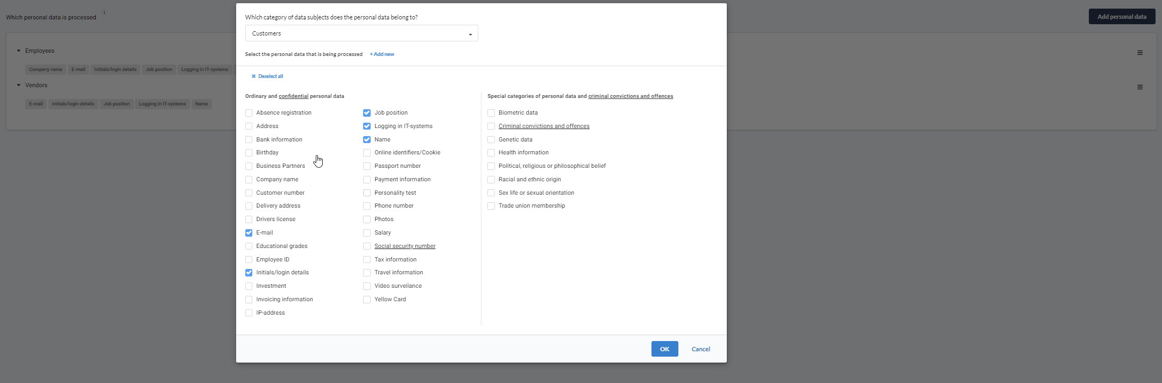Click Criminal convictions and offences checkbox label
Image resolution: width=1162 pixels, height=383 pixels.
click(x=543, y=126)
